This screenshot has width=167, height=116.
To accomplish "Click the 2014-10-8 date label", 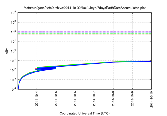I will pyautogui.click(x=113, y=99).
